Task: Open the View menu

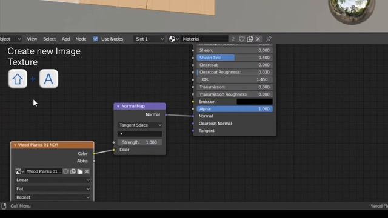Action: point(32,39)
